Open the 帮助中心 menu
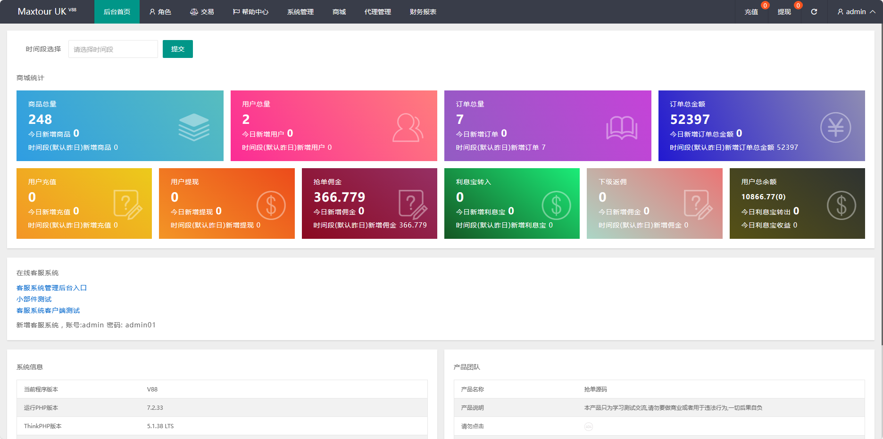The height and width of the screenshot is (439, 883). [x=250, y=12]
